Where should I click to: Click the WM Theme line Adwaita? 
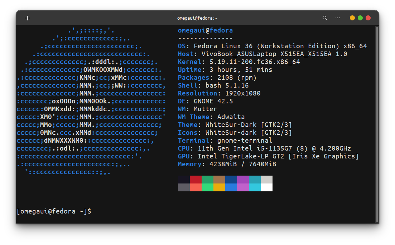pos(211,117)
